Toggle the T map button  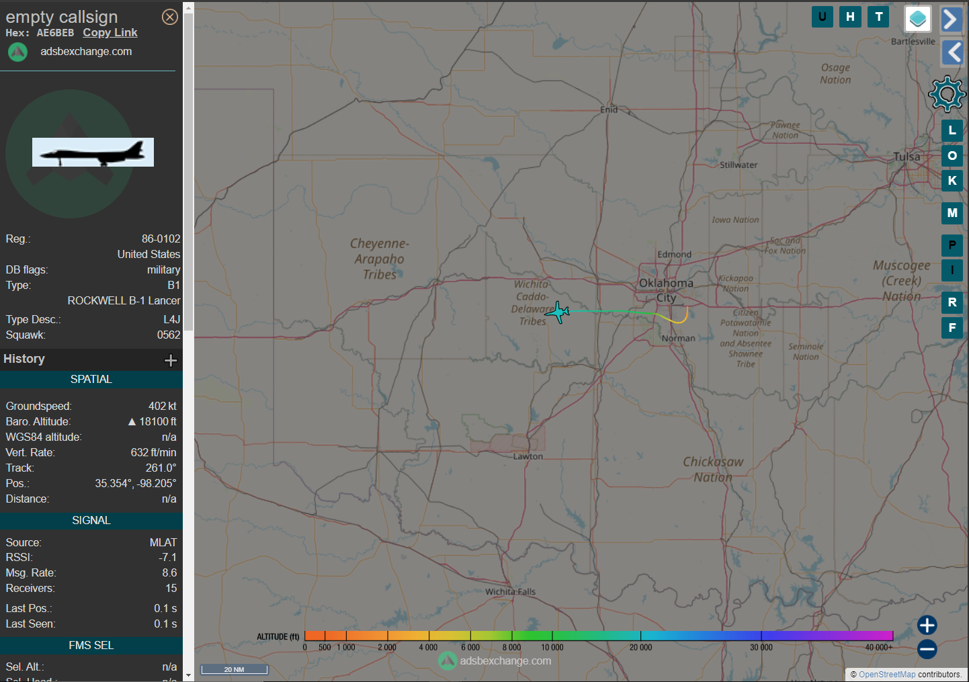tap(879, 17)
